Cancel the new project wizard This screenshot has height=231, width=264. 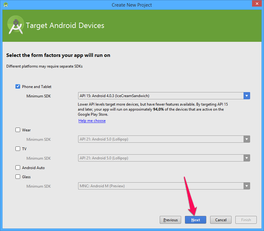click(x=221, y=220)
